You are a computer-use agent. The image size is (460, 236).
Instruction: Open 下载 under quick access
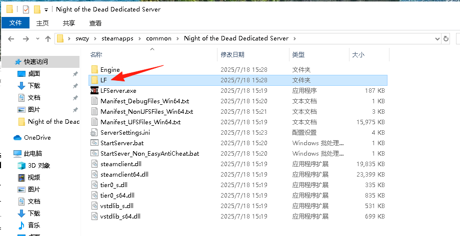coord(29,86)
